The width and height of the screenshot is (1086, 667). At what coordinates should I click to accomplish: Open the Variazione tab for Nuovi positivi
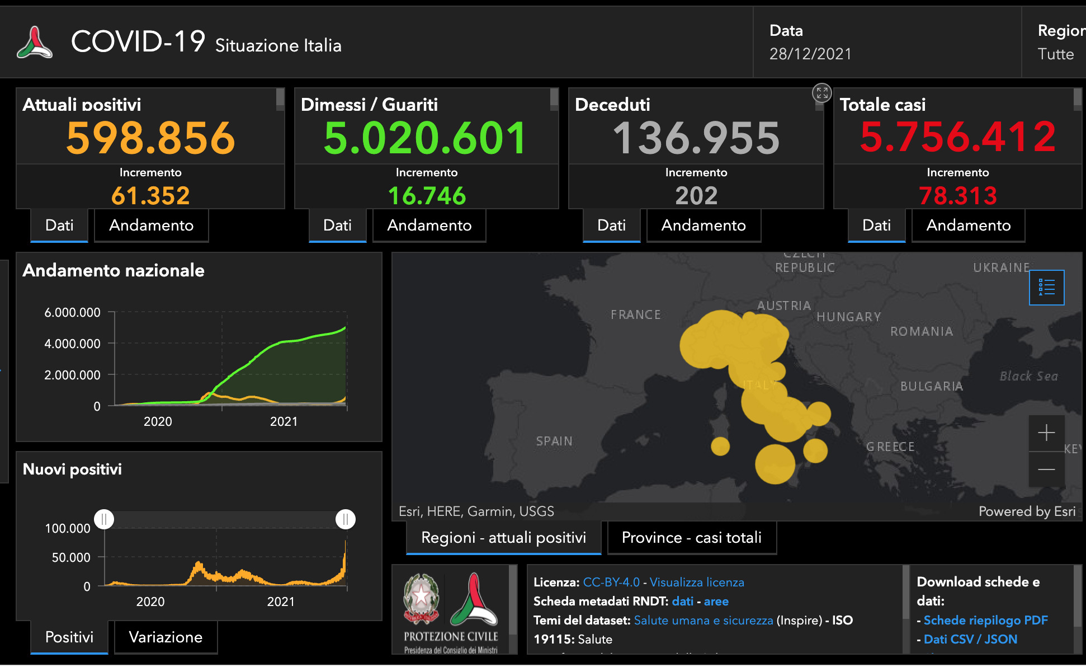click(166, 637)
